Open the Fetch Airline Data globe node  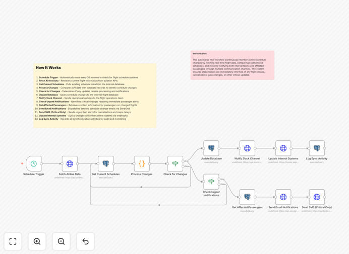click(x=70, y=163)
